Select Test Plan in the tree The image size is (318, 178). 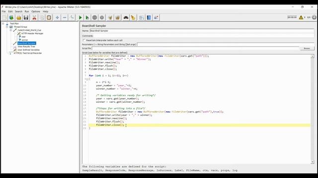(14, 24)
